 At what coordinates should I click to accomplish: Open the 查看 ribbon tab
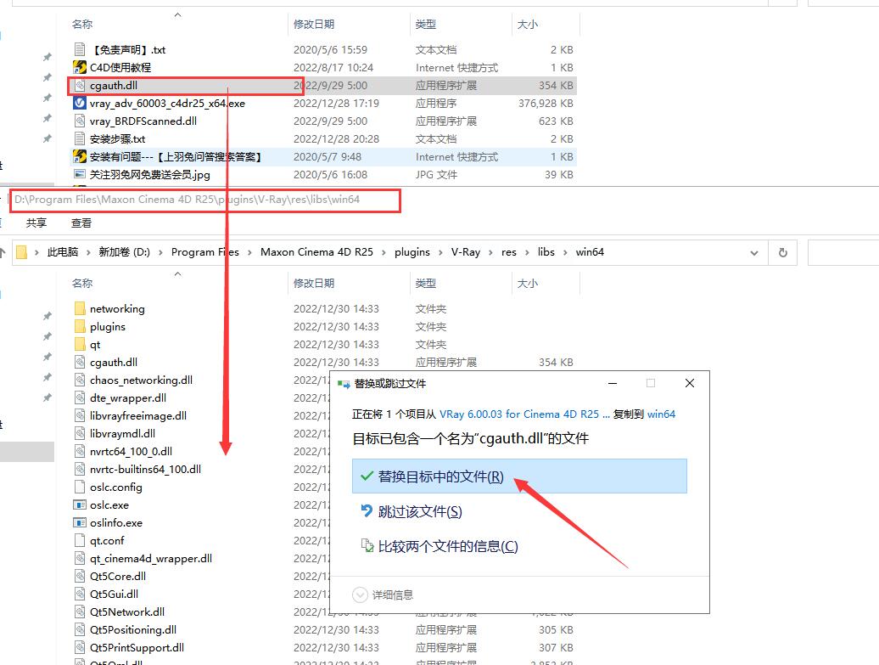tap(81, 223)
